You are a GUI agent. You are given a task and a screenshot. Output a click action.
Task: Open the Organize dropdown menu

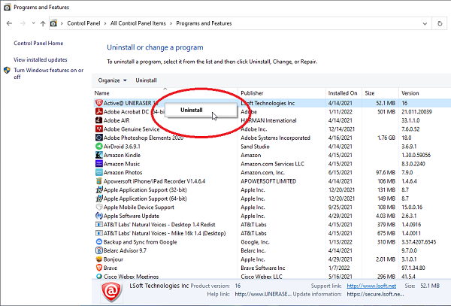[x=112, y=80]
